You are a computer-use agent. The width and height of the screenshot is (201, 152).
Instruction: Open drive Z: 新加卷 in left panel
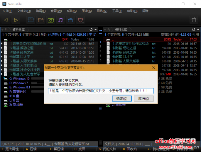pos(16,105)
